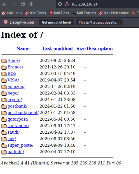Viewport: 139px width, 174px height.
Task: Click the date 2020-08-07 03:56
Action: pos(57,139)
